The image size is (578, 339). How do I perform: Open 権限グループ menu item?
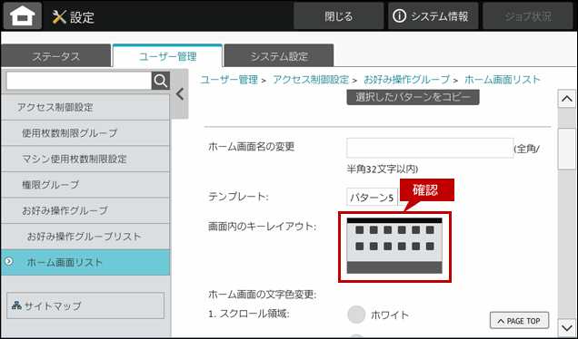(x=85, y=185)
